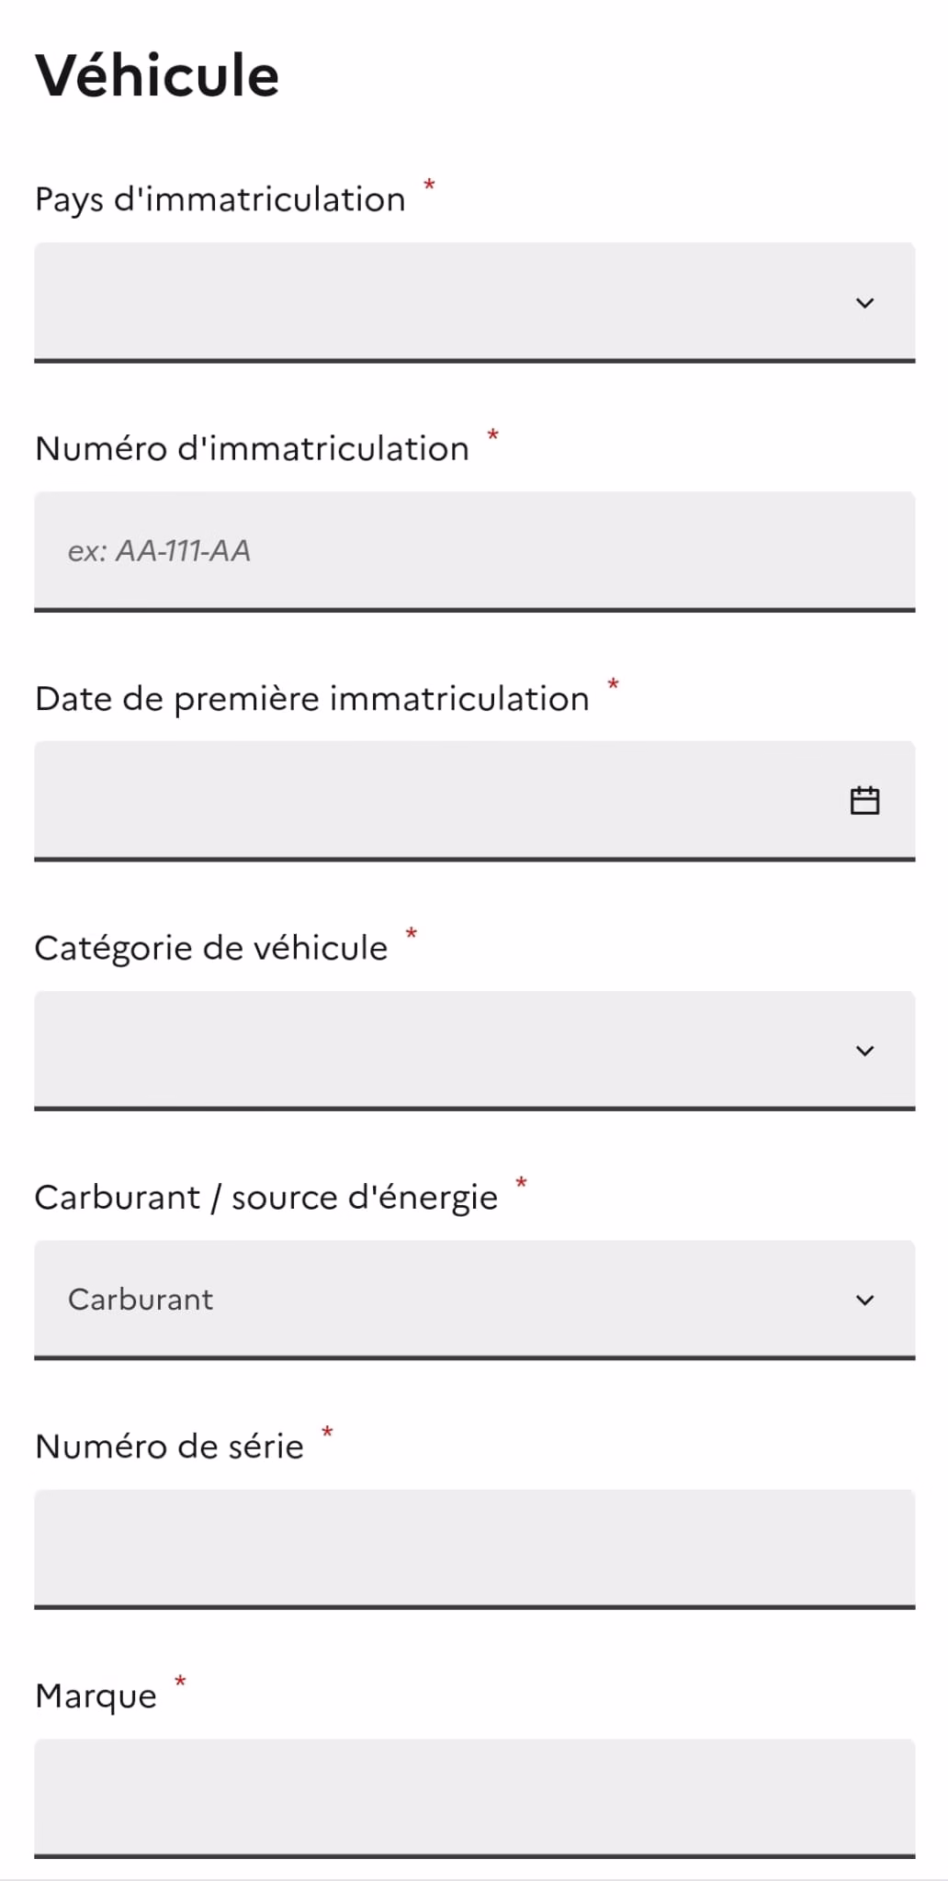Screen dimensions: 948x1881
Task: Click the Marque label text
Action: coord(96,1696)
